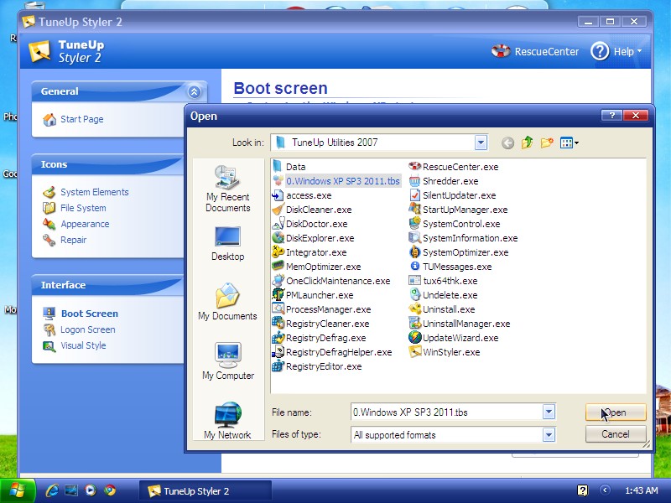
Task: Open the View menu icon dropdown
Action: pyautogui.click(x=570, y=143)
